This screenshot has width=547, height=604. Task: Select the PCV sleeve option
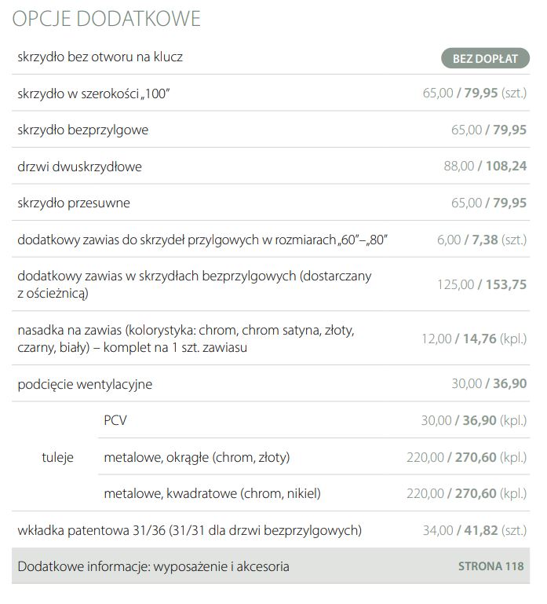[x=115, y=420]
